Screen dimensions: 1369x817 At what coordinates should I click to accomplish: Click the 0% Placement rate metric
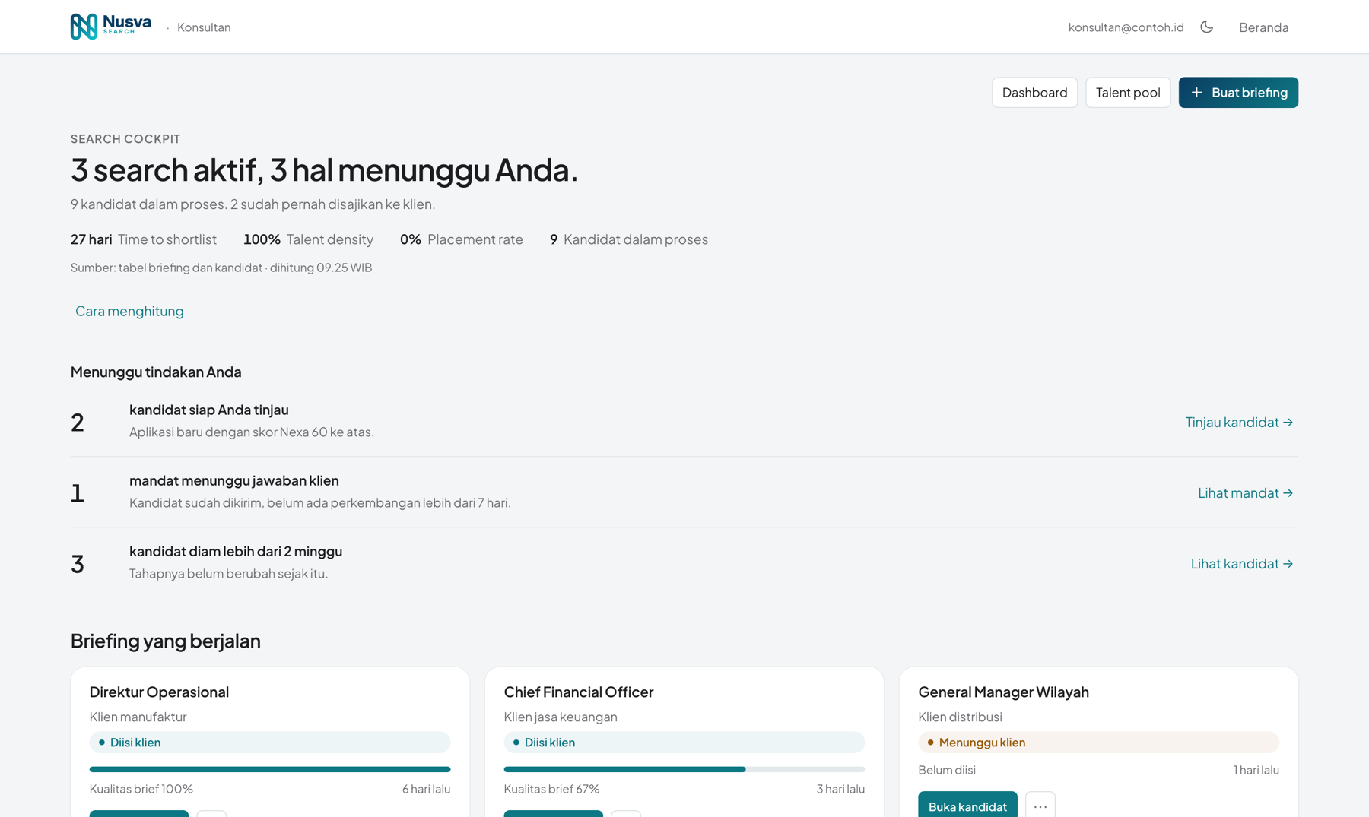point(462,239)
